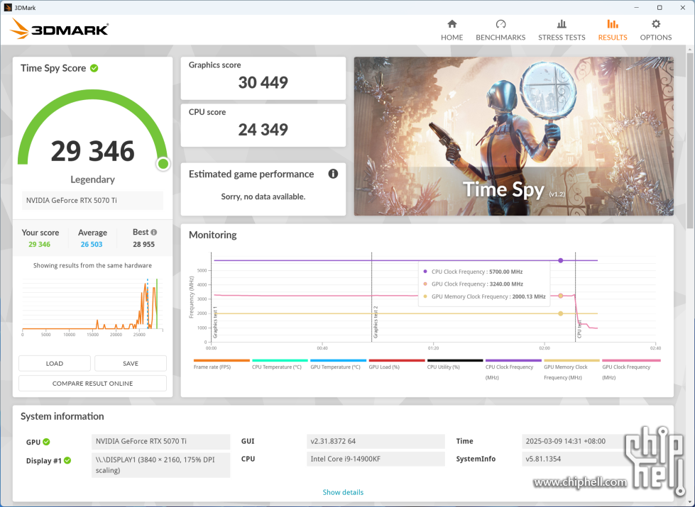
Task: Expand system info with Show details
Action: [x=343, y=492]
